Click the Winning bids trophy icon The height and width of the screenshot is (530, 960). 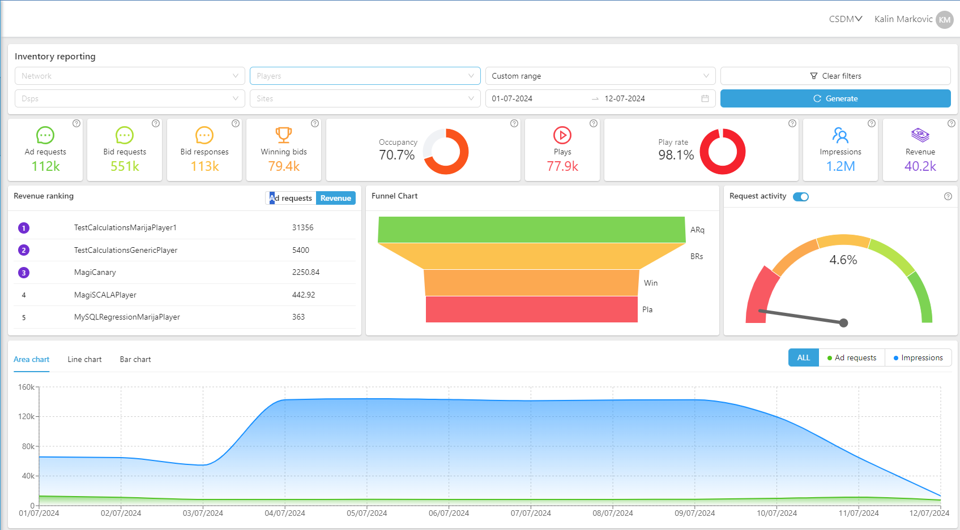(x=284, y=135)
